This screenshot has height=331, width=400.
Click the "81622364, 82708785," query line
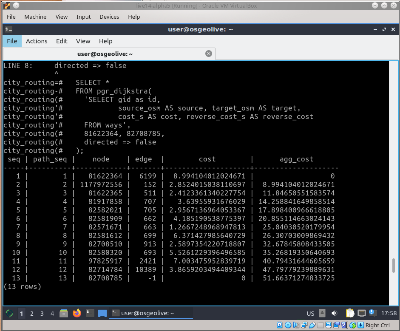[x=124, y=133]
